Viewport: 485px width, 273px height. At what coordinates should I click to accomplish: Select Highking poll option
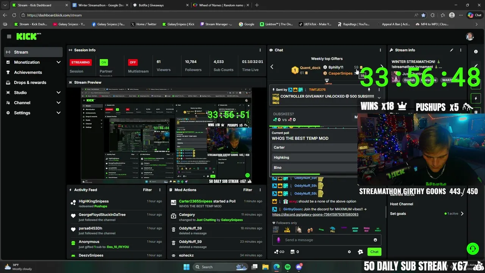click(314, 157)
